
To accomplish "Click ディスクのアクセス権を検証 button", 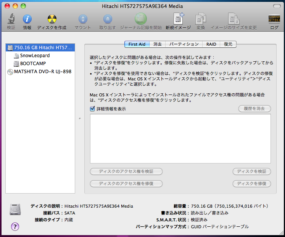I will (126, 171).
